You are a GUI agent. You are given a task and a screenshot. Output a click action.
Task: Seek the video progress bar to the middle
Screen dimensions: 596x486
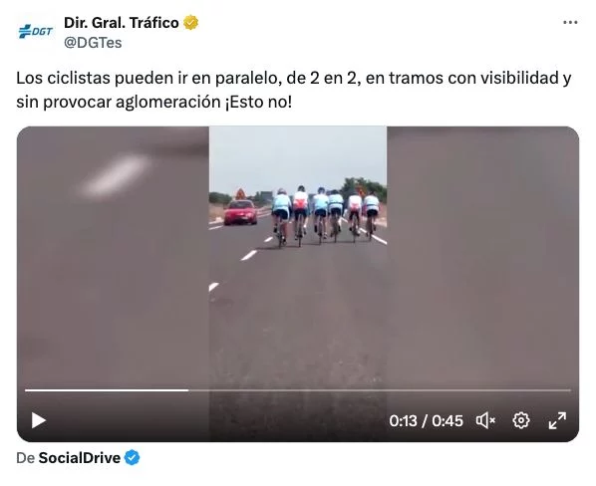point(298,390)
